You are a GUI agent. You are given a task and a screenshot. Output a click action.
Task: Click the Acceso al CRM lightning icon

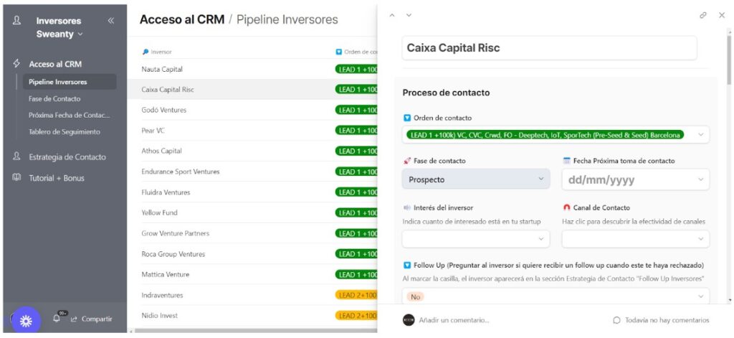[x=16, y=64]
